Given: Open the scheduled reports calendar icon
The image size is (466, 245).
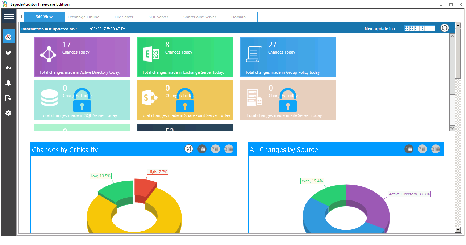Looking at the screenshot, I should (x=9, y=98).
